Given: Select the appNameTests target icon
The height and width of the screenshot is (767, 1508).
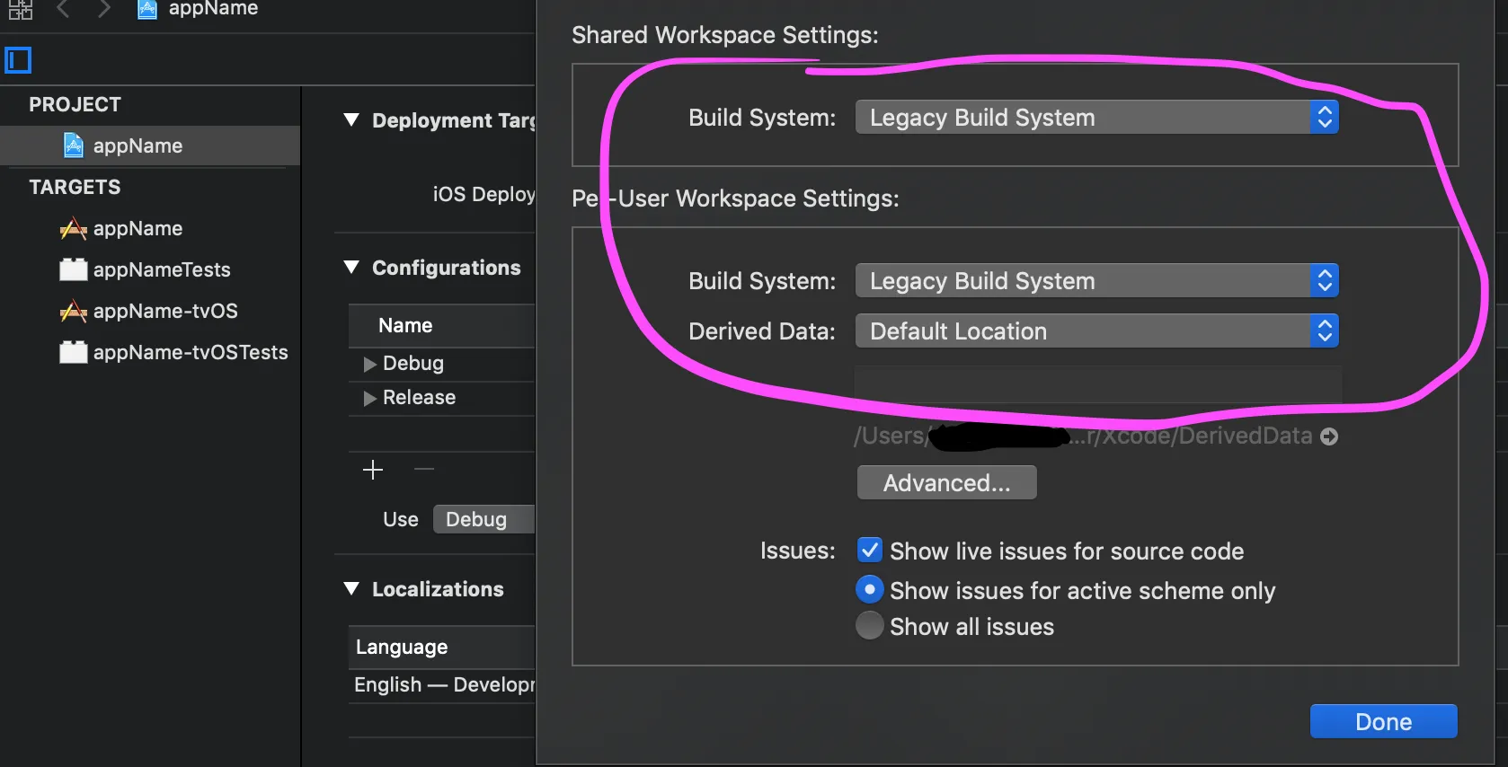Looking at the screenshot, I should pyautogui.click(x=73, y=269).
